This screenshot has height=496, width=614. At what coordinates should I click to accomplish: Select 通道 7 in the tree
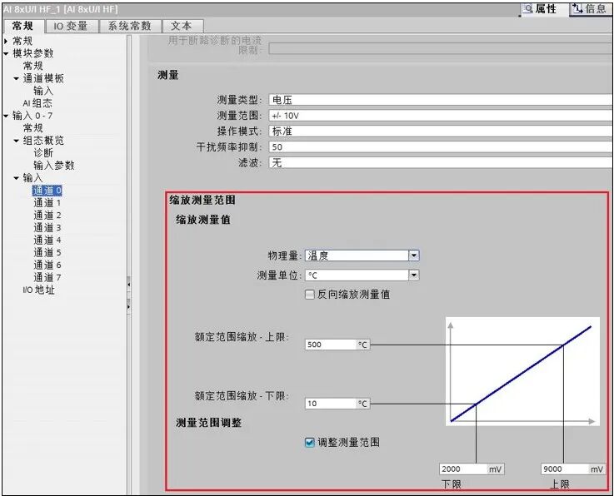(47, 278)
